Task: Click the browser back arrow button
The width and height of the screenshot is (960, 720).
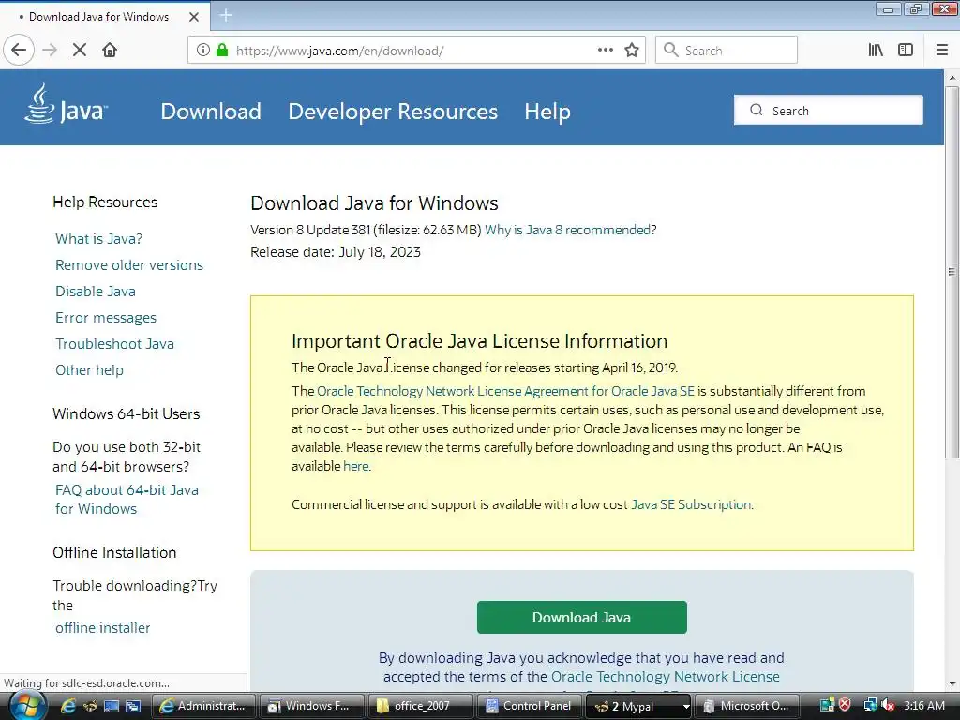Action: tap(19, 50)
